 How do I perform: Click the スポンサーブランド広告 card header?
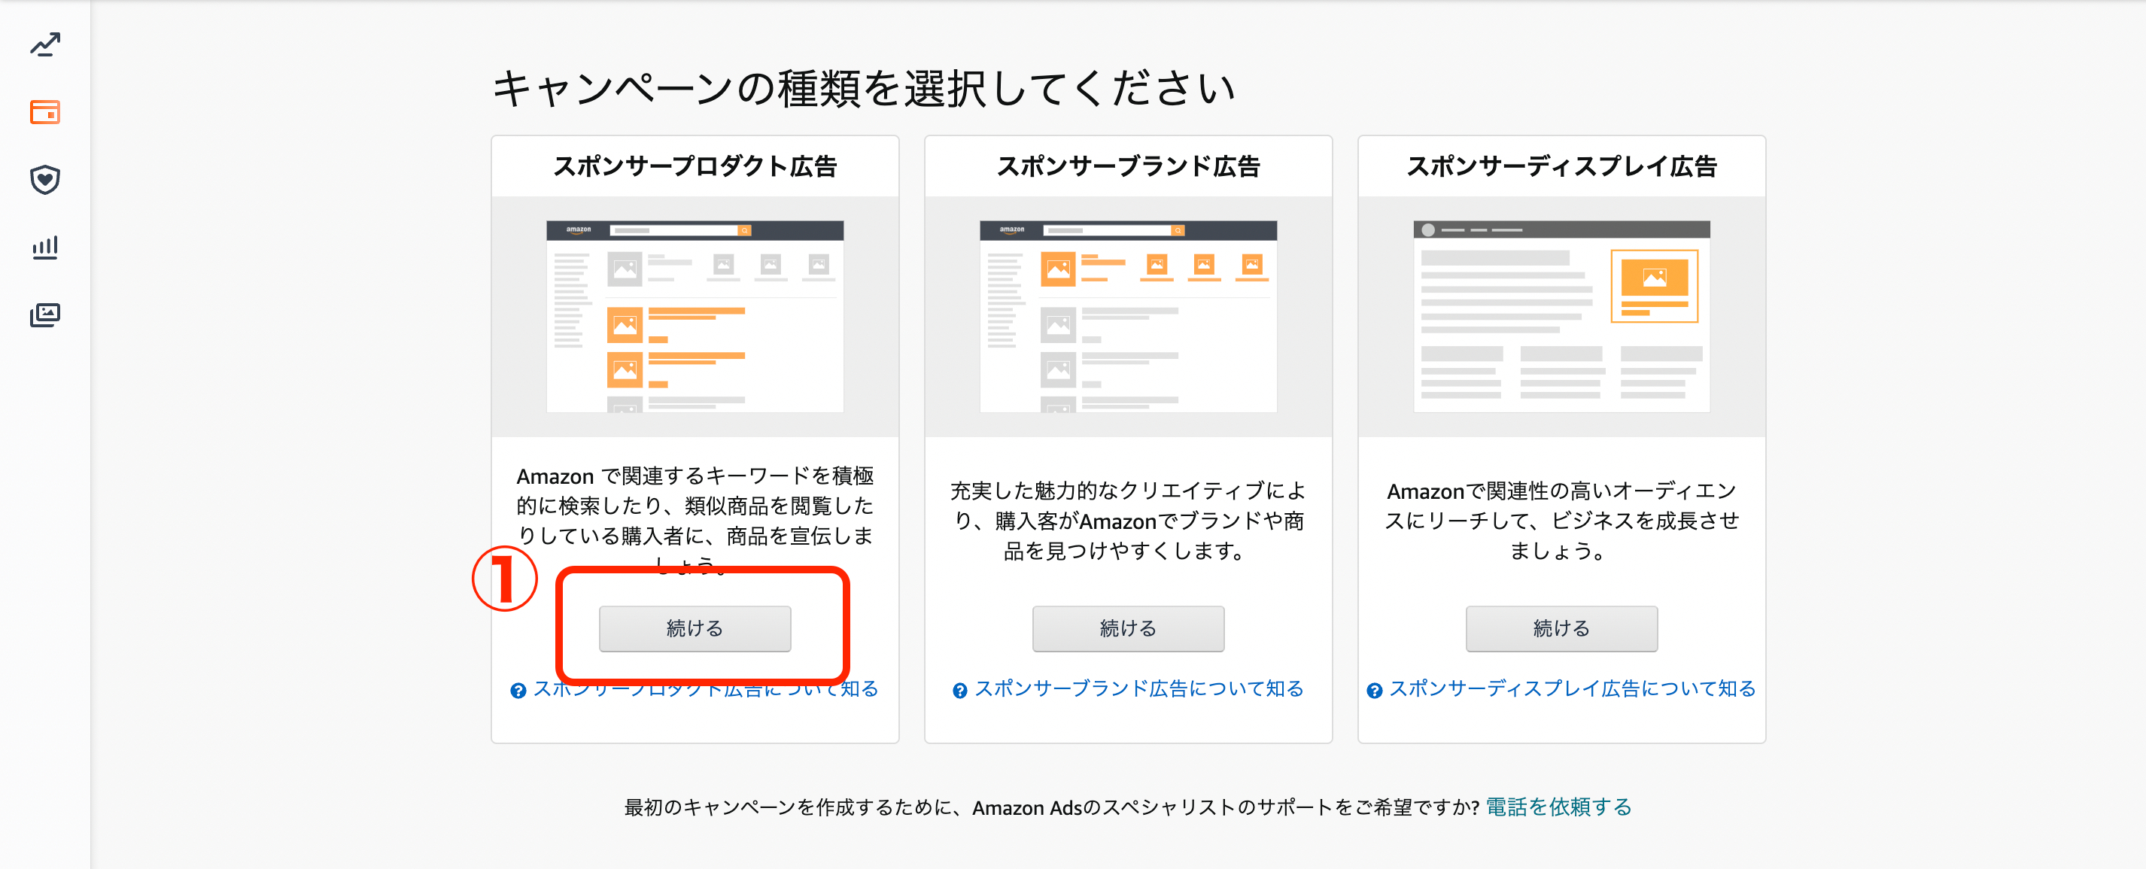point(1128,166)
